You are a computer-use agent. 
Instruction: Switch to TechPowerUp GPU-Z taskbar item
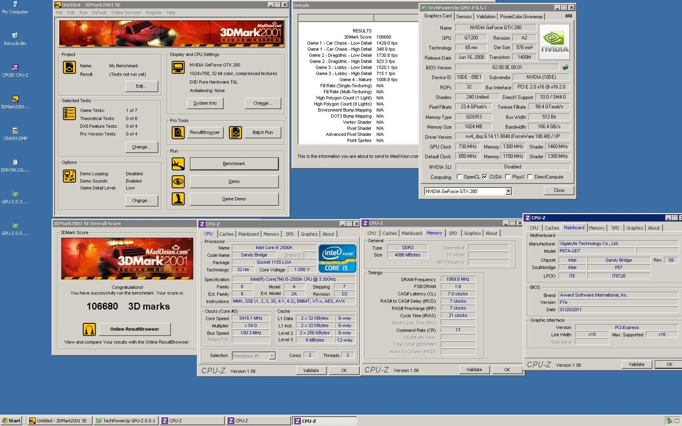click(126, 421)
